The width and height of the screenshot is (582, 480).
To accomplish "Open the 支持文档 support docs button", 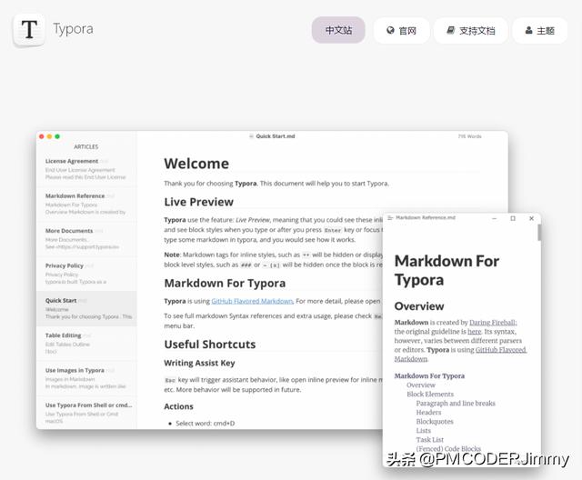I will point(471,30).
